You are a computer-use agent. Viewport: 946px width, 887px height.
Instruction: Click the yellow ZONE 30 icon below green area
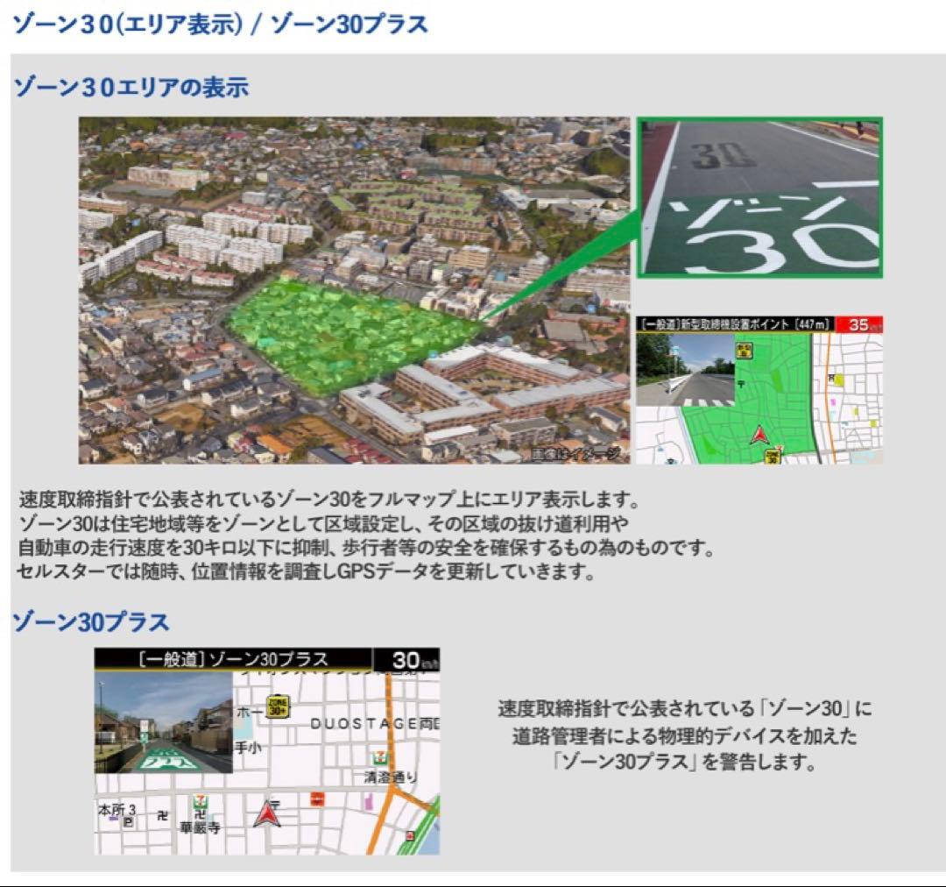(773, 457)
